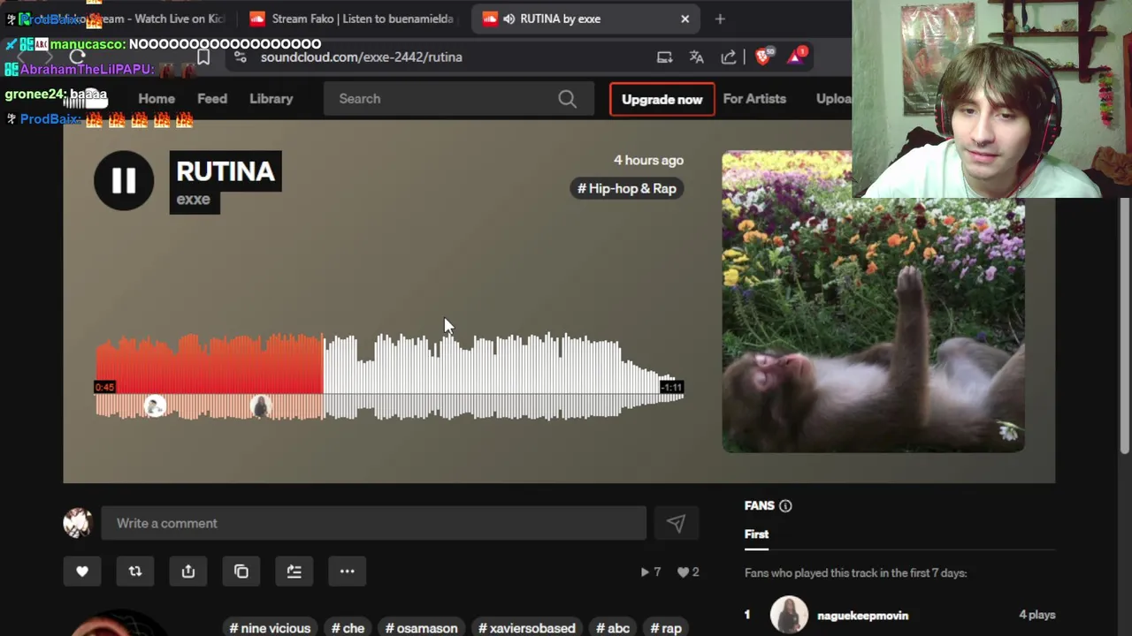
Task: Send the comment with arrow icon
Action: pos(676,523)
